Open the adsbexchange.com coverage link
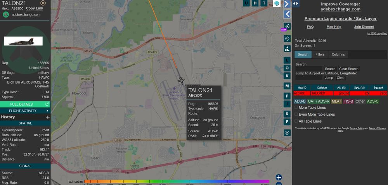Screen dimensions: 388x185 (x=341, y=9)
